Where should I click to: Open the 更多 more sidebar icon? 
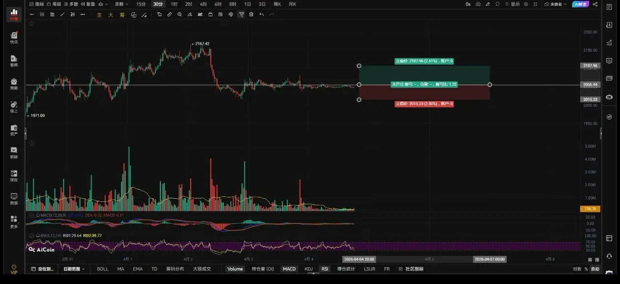click(x=14, y=222)
